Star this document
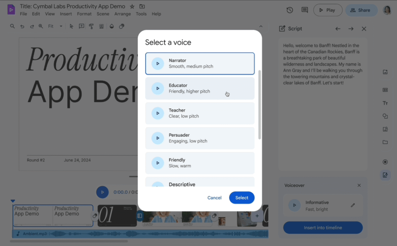The image size is (397, 246). pos(132,7)
